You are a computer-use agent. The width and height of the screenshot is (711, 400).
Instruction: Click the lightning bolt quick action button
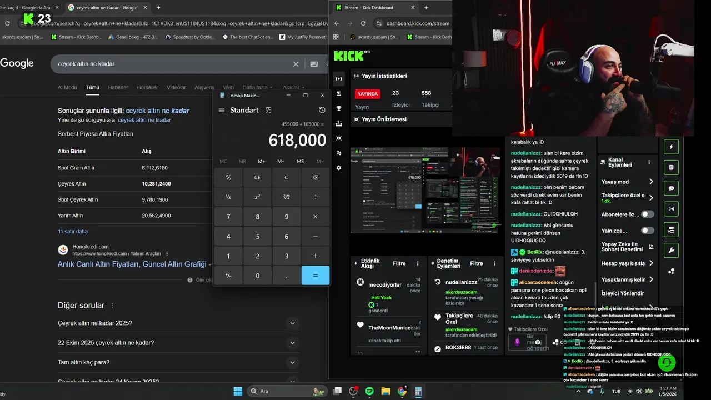point(671,147)
